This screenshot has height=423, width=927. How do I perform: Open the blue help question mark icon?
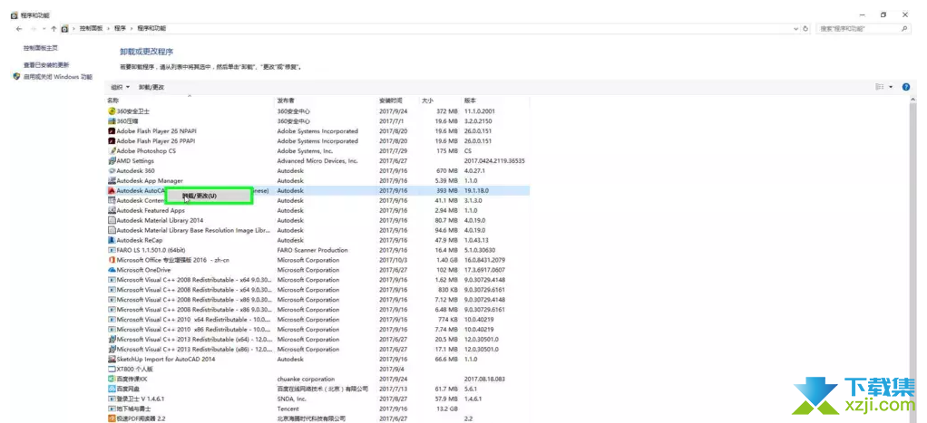click(x=906, y=87)
